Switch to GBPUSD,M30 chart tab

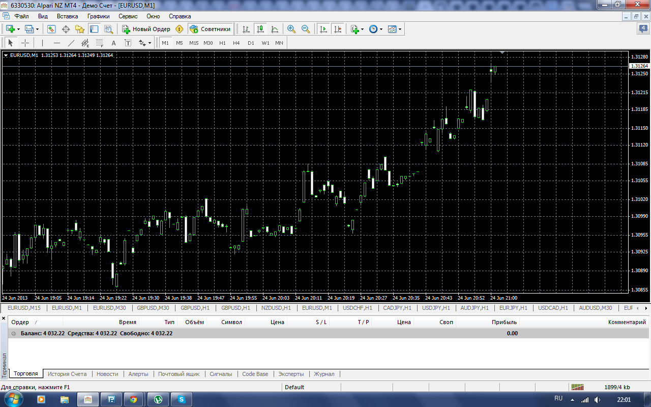point(153,308)
